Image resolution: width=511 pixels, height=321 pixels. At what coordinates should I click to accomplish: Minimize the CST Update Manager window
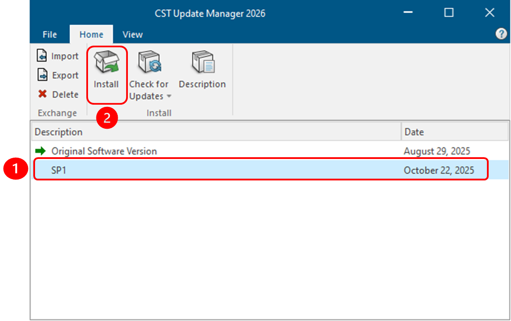408,13
